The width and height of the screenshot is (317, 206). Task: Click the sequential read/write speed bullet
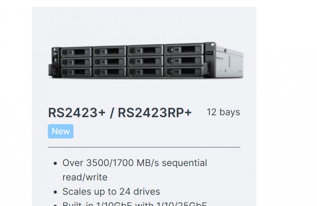pos(135,170)
